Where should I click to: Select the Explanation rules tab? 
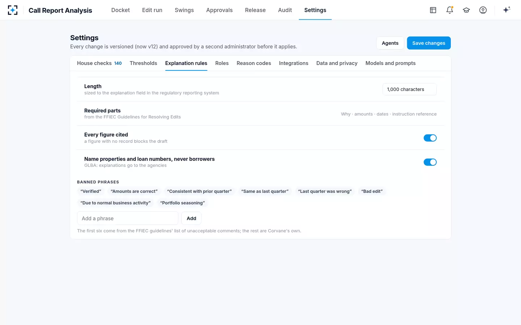186,63
